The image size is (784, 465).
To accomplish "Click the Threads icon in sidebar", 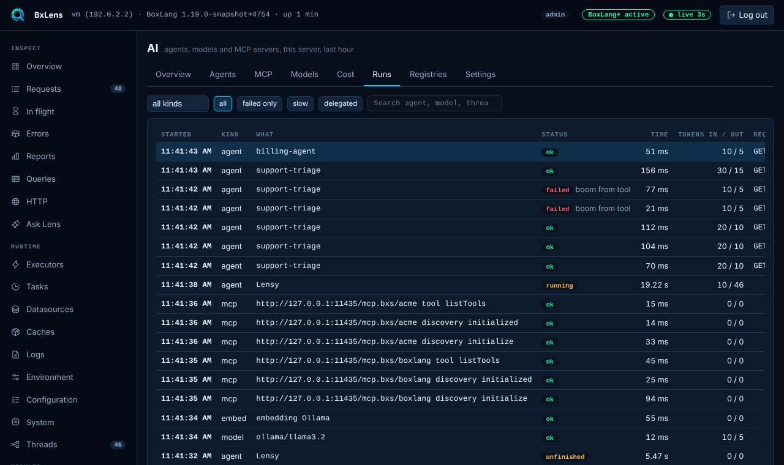I will coord(15,444).
